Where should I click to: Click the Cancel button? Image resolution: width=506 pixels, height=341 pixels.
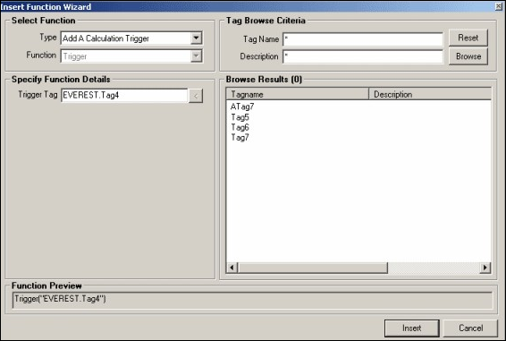470,328
